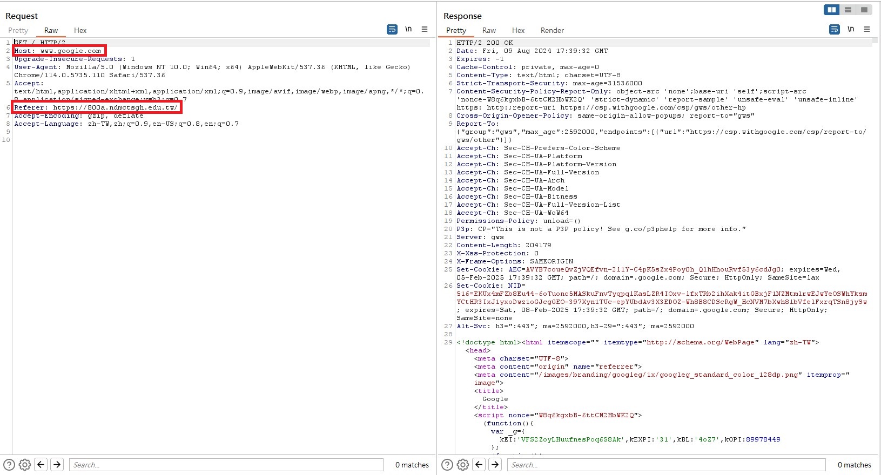Click the Accept-Encoding: gzip, deflate line

pos(79,116)
